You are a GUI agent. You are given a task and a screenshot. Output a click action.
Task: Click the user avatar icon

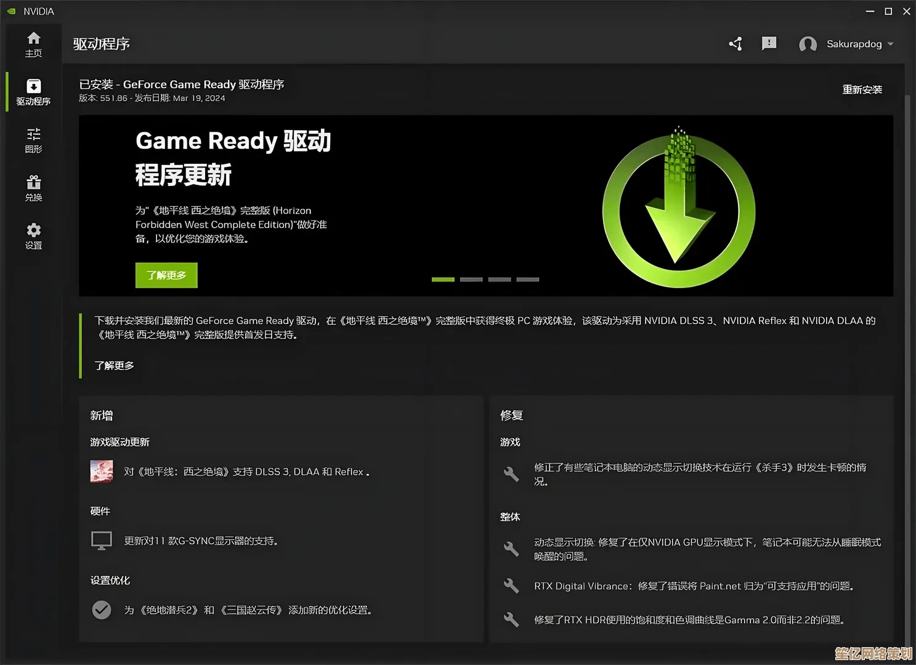tap(808, 44)
